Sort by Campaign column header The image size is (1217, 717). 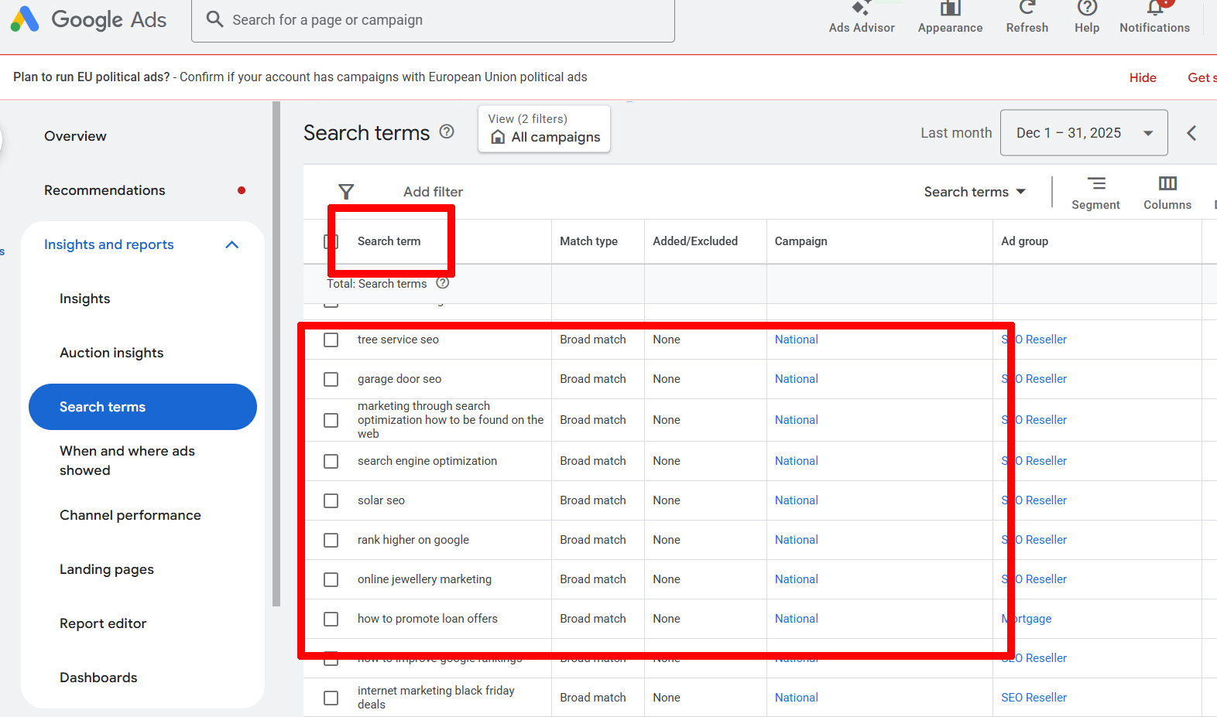(x=800, y=241)
